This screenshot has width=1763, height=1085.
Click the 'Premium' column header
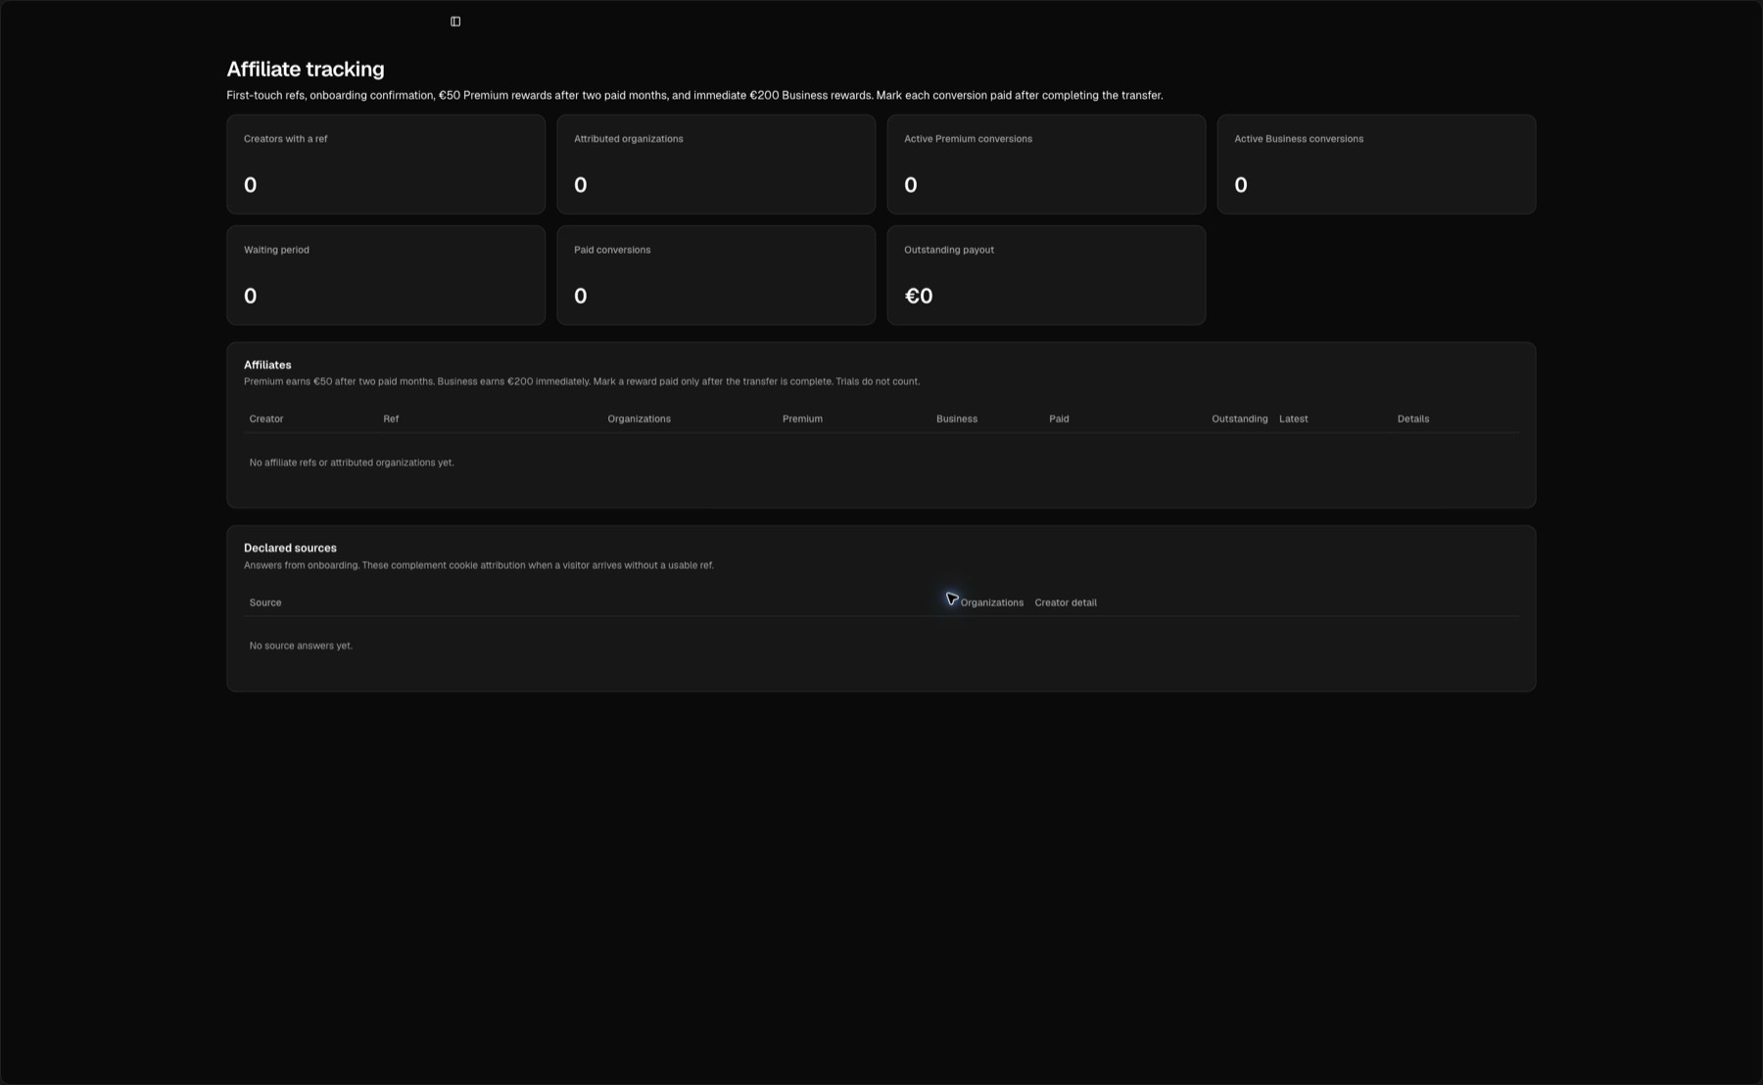tap(802, 419)
